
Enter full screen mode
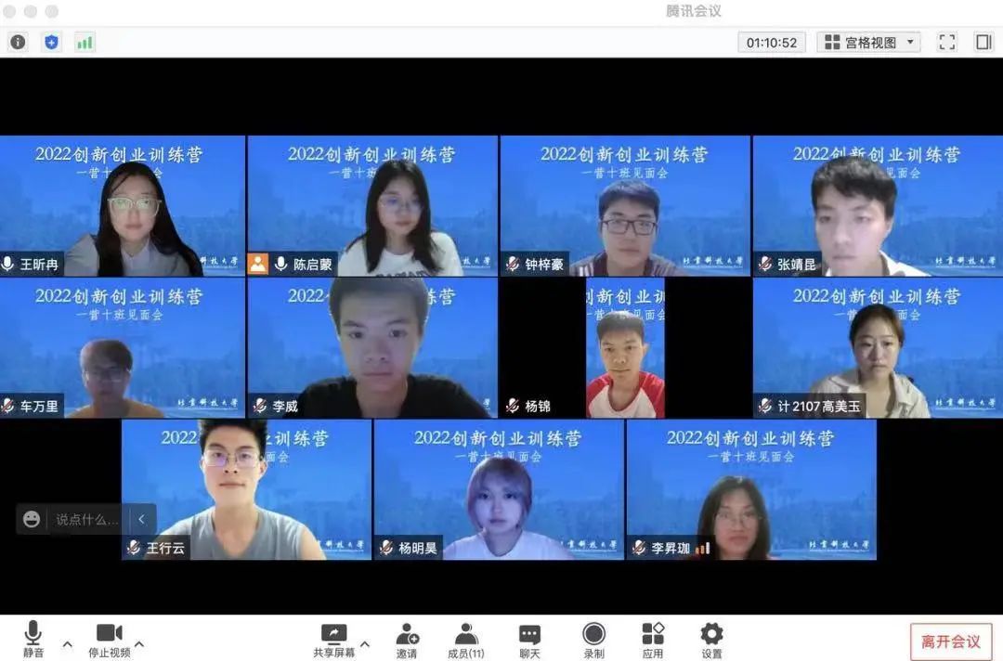coord(946,42)
